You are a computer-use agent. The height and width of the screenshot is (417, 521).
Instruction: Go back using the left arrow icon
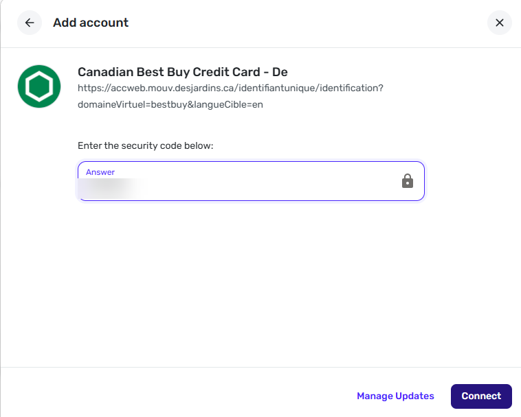pyautogui.click(x=30, y=23)
